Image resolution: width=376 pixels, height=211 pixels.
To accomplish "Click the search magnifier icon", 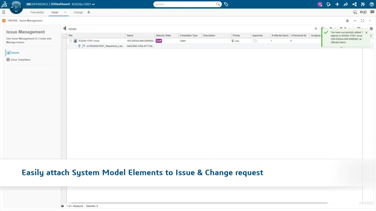I will [x=218, y=4].
